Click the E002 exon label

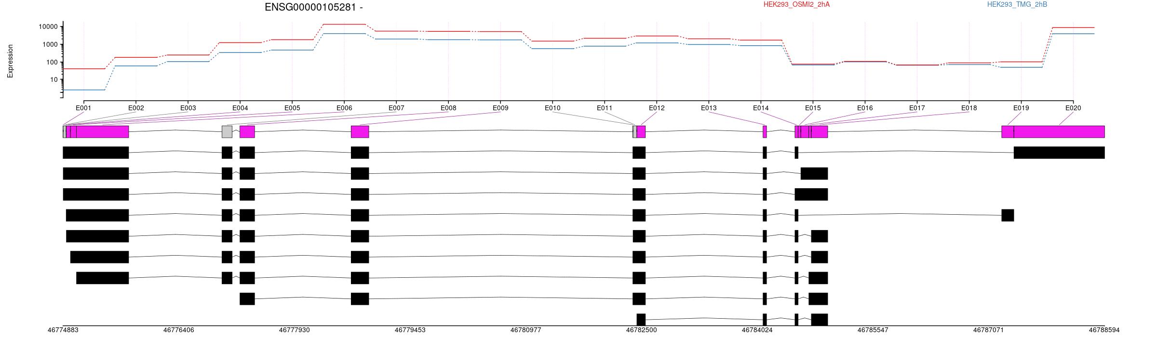point(136,108)
